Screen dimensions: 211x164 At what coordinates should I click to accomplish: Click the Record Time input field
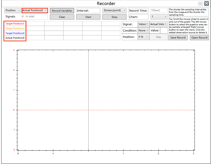(x=159, y=11)
